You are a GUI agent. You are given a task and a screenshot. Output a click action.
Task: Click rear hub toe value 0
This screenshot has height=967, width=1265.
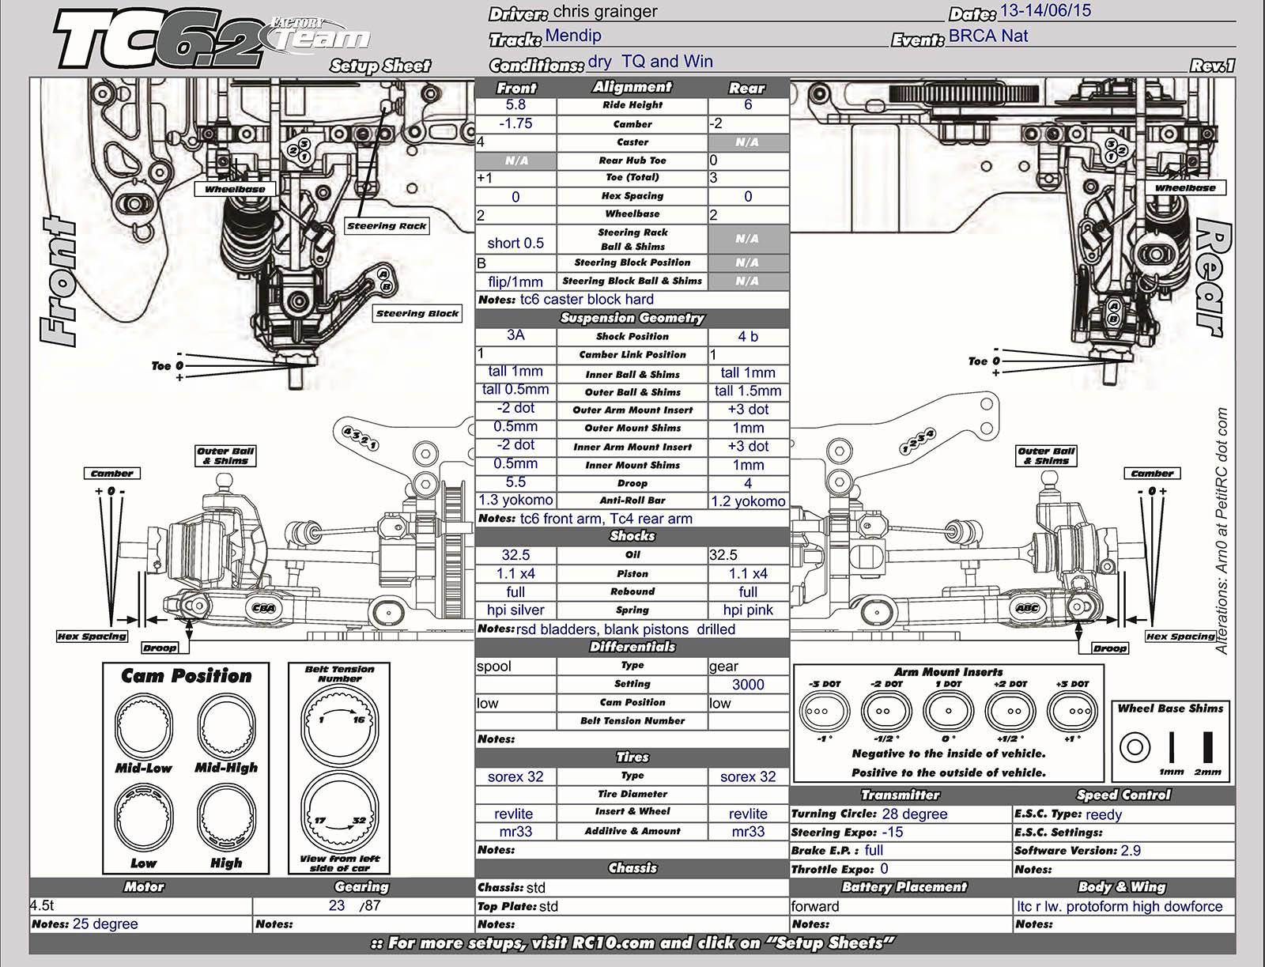pos(748,161)
